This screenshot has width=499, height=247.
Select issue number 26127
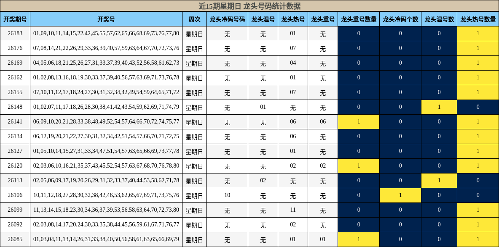[15, 151]
